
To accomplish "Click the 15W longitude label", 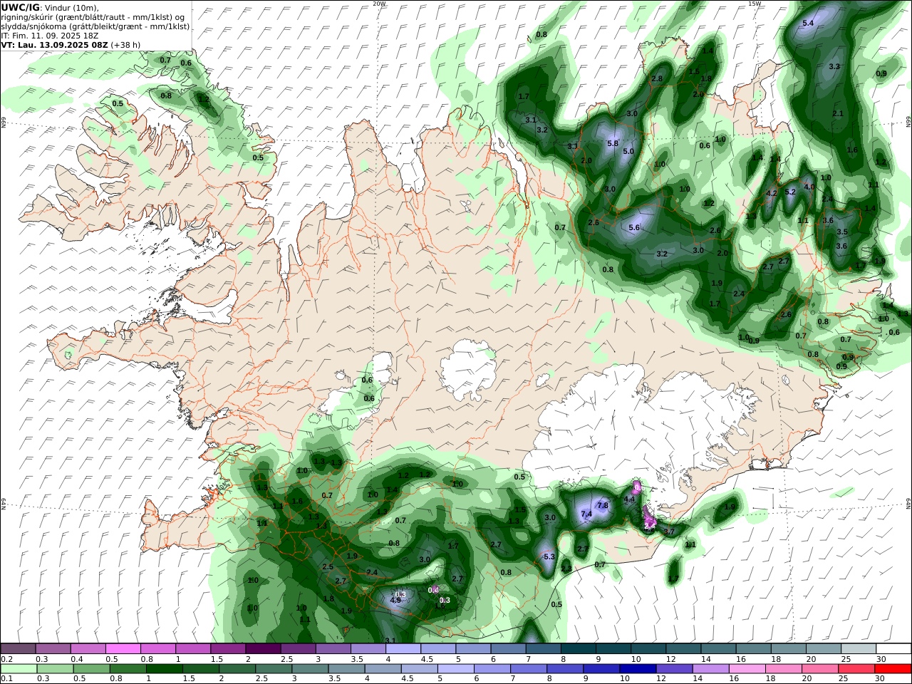I will 754,4.
